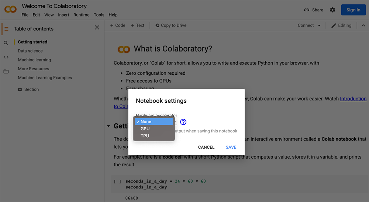This screenshot has width=369, height=202.
Task: Click the Copy to Drive toolbar item
Action: (171, 25)
